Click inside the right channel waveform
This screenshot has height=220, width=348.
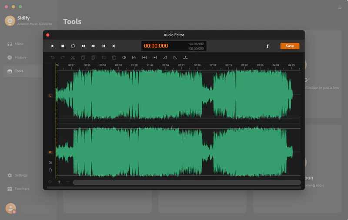178,152
